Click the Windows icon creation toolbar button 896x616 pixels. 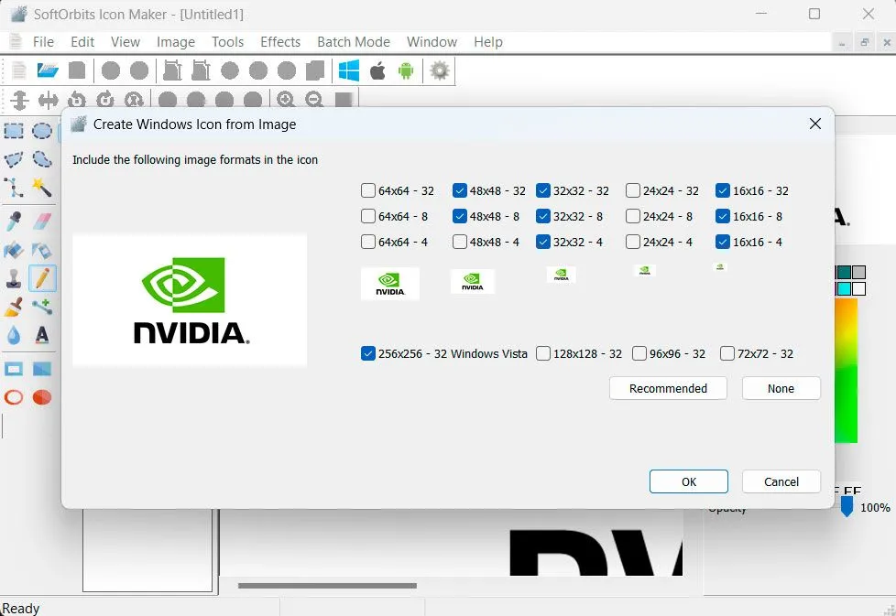coord(349,70)
